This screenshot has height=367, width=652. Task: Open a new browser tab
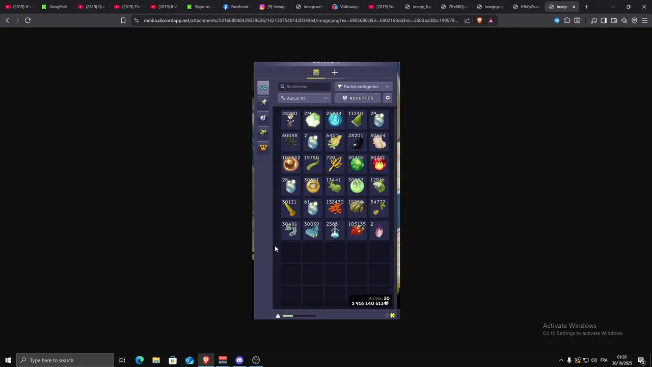[x=586, y=7]
